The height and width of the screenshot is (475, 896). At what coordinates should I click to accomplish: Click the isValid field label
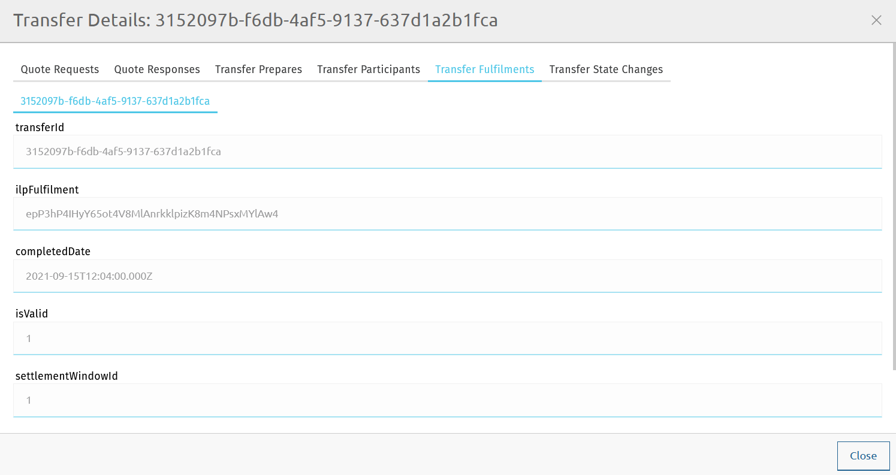pos(31,314)
